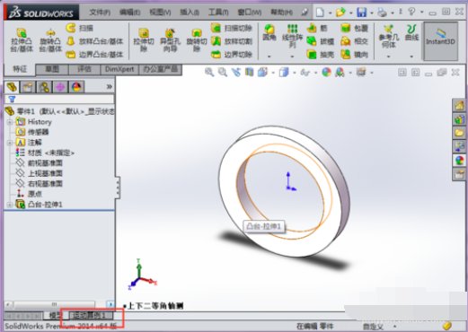Click the Draft (拔模) tool
The width and height of the screenshot is (468, 332).
(321, 41)
